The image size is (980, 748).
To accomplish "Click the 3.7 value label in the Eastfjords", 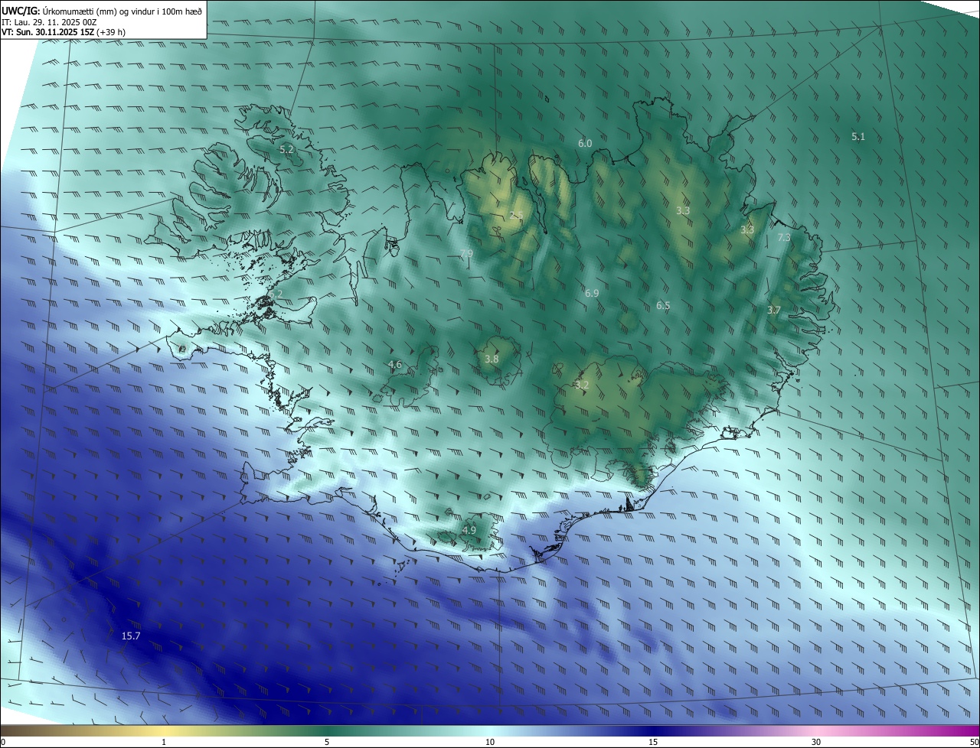I will (773, 310).
